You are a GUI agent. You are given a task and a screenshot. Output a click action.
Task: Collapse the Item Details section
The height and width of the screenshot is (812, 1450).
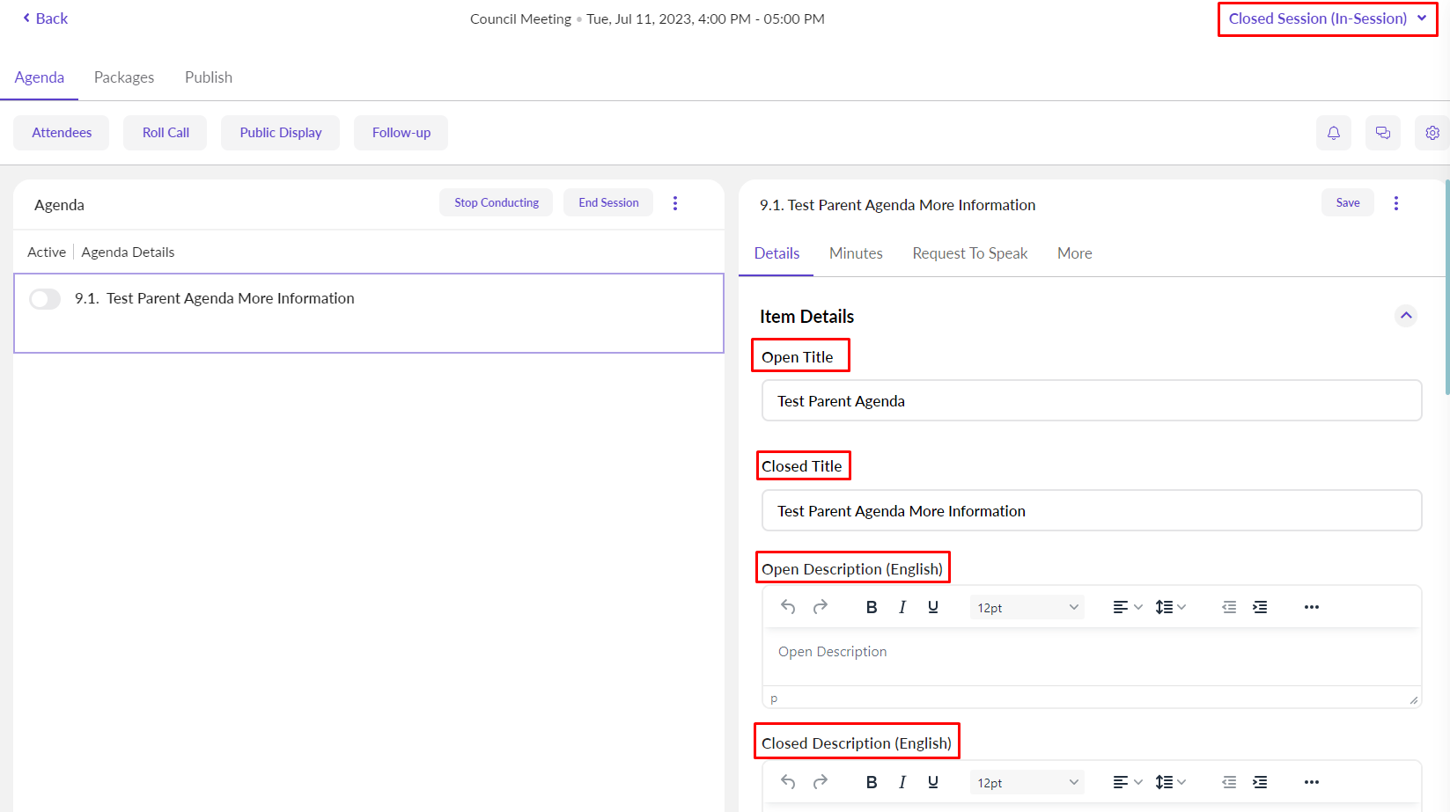point(1405,316)
